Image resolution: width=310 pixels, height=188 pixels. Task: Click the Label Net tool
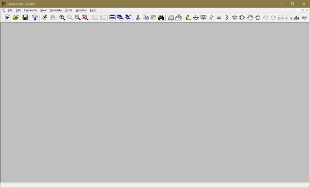(x=204, y=18)
